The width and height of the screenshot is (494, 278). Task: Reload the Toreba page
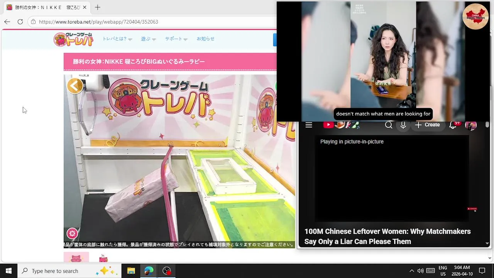pos(20,22)
